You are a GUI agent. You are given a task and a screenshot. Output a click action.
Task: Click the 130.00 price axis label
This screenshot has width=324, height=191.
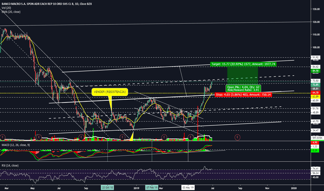coord(316,9)
